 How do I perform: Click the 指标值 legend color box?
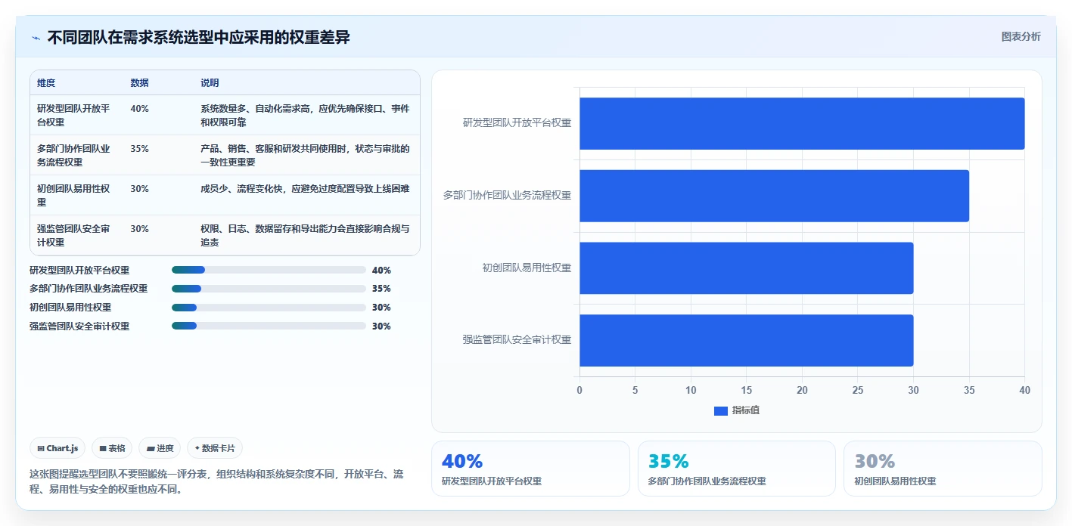tap(721, 410)
